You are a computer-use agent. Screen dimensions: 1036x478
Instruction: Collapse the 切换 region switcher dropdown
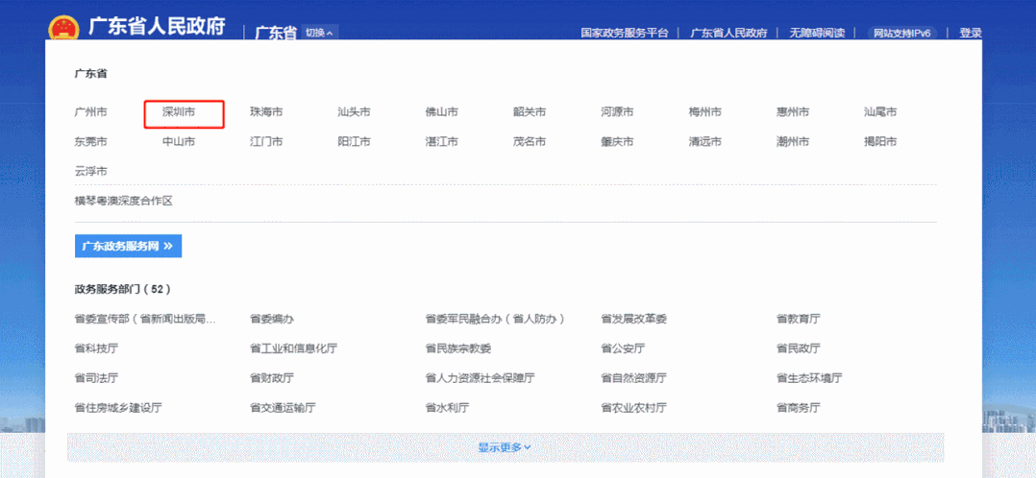(320, 33)
